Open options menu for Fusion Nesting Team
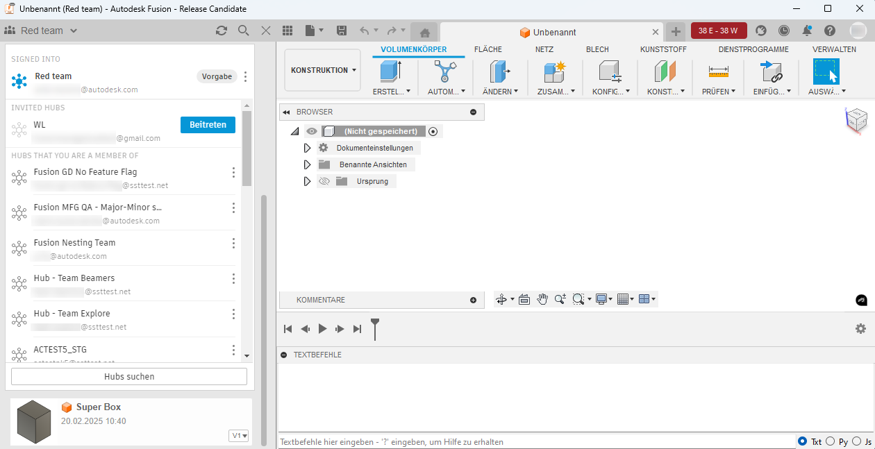The width and height of the screenshot is (875, 449). tap(233, 243)
